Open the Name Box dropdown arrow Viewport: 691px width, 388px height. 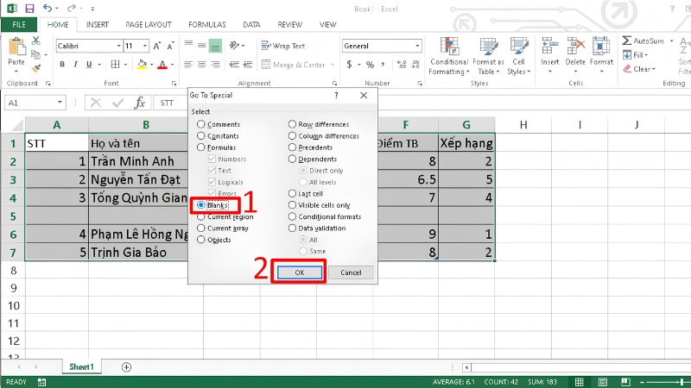pyautogui.click(x=60, y=103)
